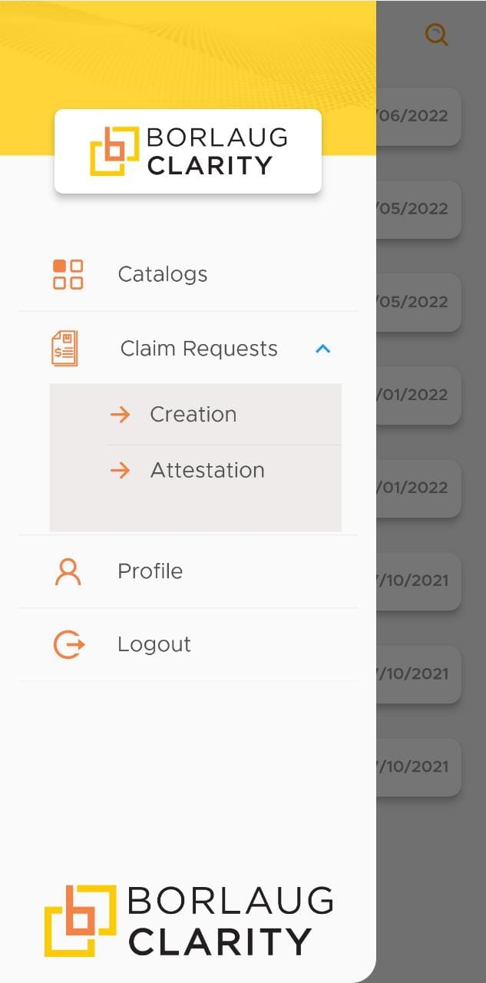Click the Borlaug Clarity logo card at top
The width and height of the screenshot is (486, 983).
tap(188, 151)
